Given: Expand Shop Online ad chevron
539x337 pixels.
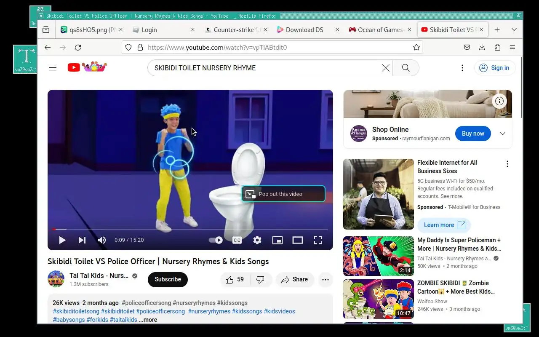Looking at the screenshot, I should point(502,134).
